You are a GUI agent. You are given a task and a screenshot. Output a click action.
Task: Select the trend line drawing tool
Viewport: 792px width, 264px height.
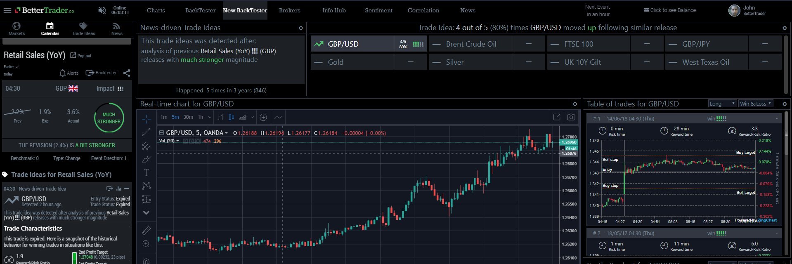tap(146, 132)
